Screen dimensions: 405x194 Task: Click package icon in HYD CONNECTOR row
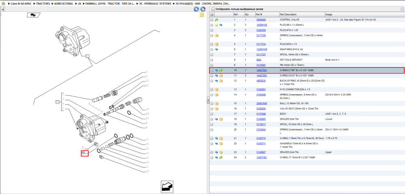(216, 89)
